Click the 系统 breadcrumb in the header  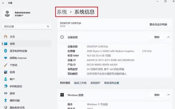point(62,12)
